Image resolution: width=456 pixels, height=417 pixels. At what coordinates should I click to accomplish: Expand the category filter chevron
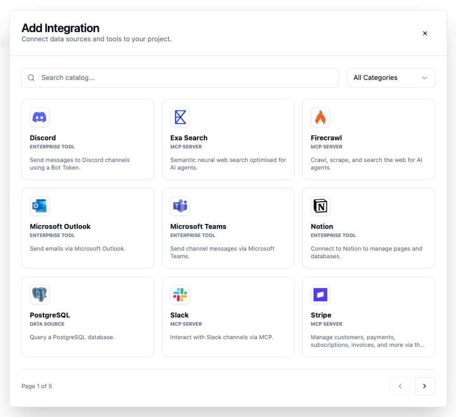[424, 78]
